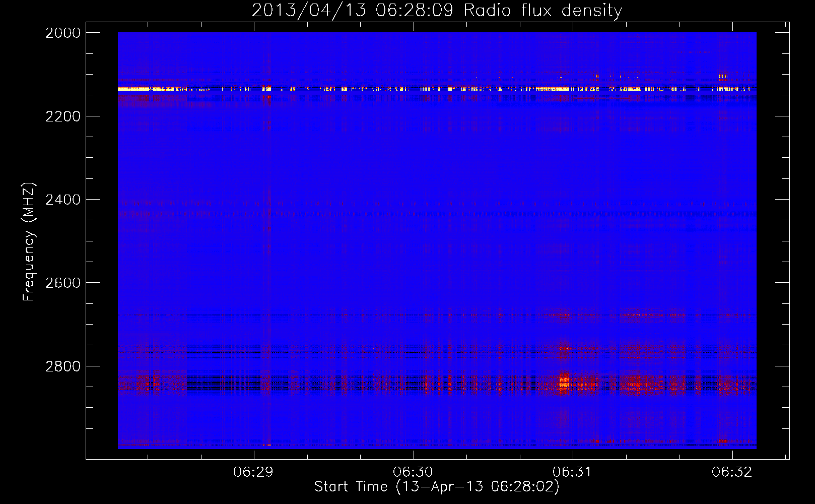Viewport: 815px width, 504px height.
Task: Click the "Frequency (MHZ)" axis label
Action: point(29,242)
